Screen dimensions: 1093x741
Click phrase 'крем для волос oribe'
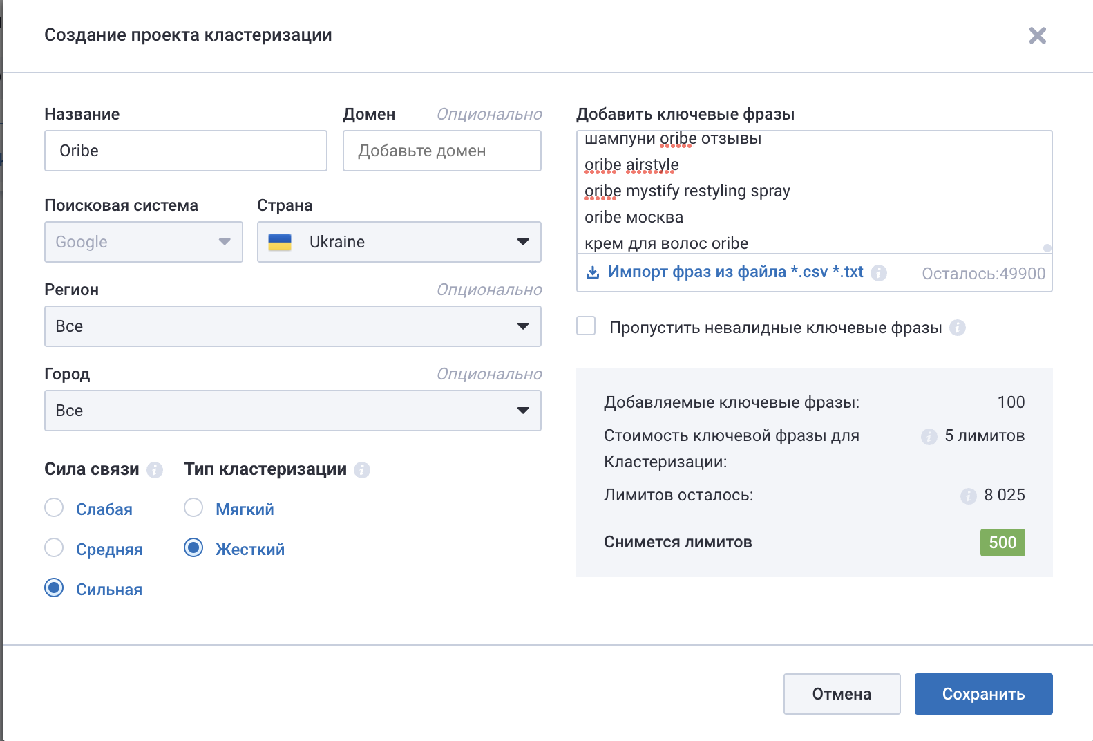[667, 243]
